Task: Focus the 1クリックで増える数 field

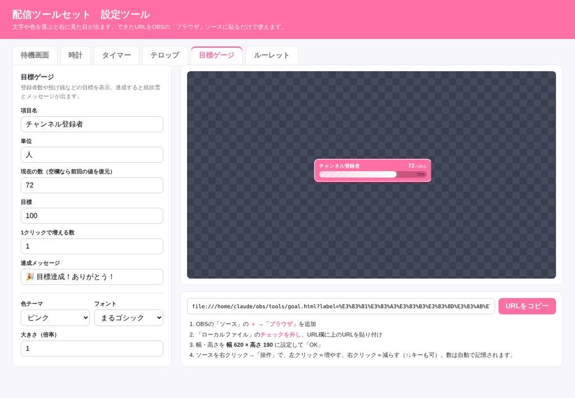Action: click(x=92, y=246)
